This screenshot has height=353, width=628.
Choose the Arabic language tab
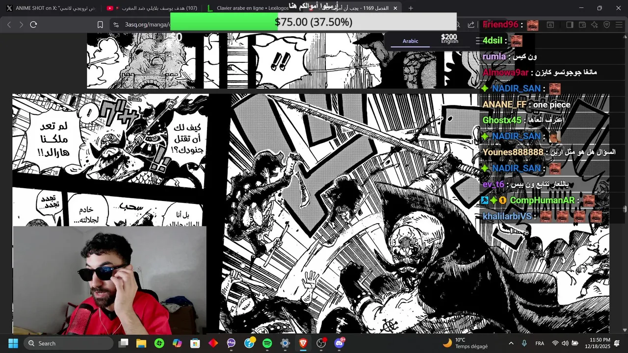[410, 41]
